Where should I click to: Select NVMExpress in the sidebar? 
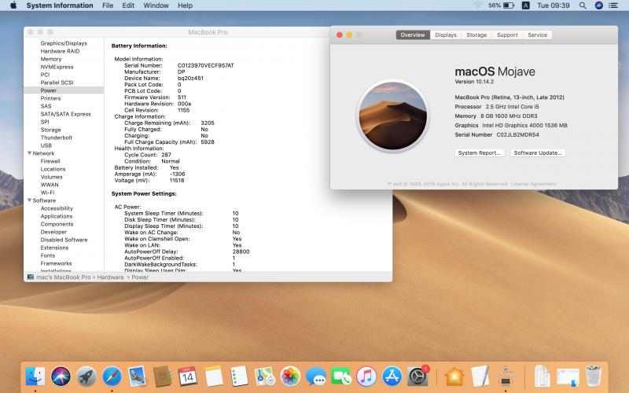[57, 67]
